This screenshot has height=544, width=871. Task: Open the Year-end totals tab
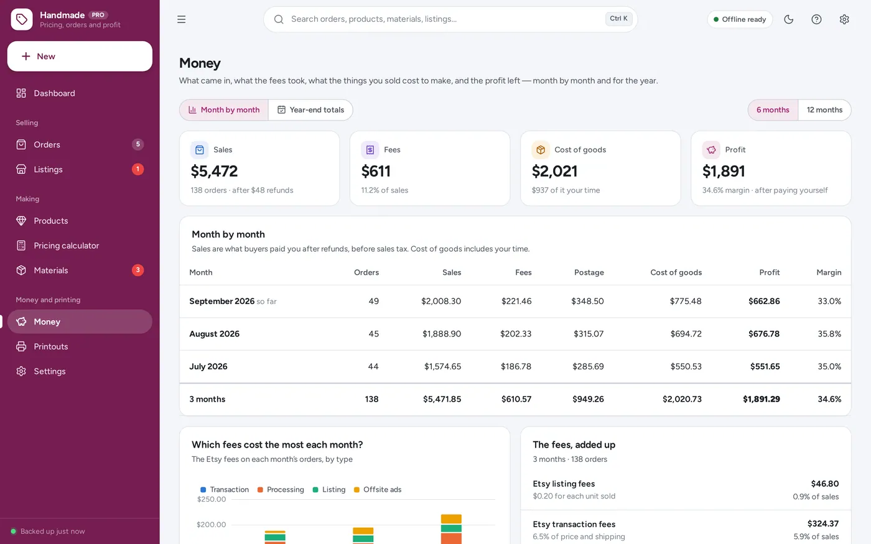[310, 110]
